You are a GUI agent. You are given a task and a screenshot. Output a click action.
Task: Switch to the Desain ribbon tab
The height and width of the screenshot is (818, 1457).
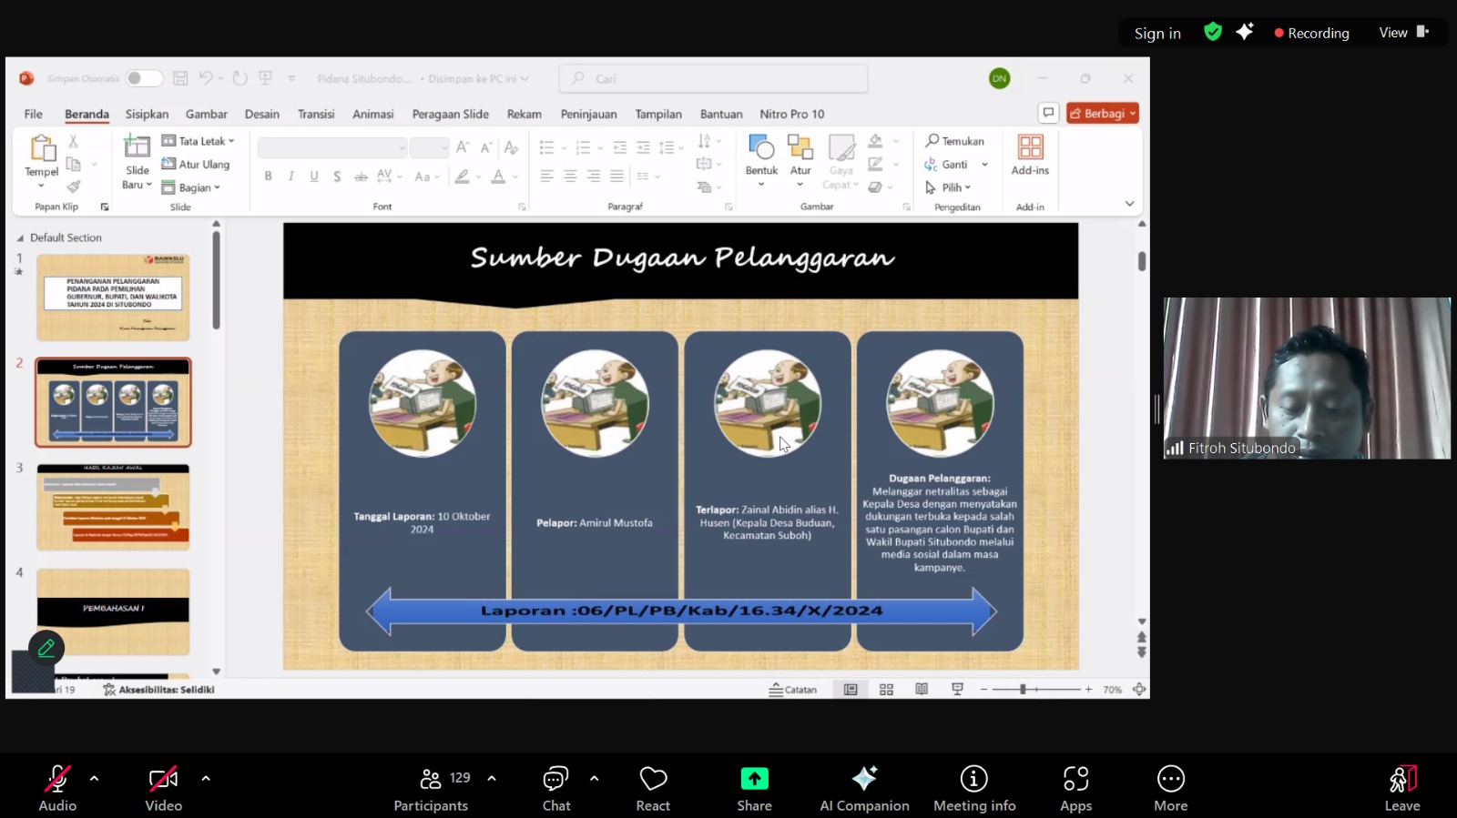pos(261,114)
